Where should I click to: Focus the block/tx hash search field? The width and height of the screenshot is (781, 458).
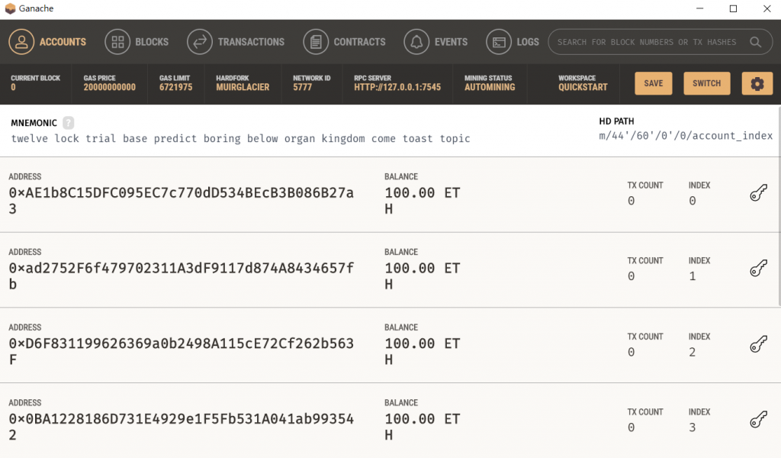tap(660, 42)
